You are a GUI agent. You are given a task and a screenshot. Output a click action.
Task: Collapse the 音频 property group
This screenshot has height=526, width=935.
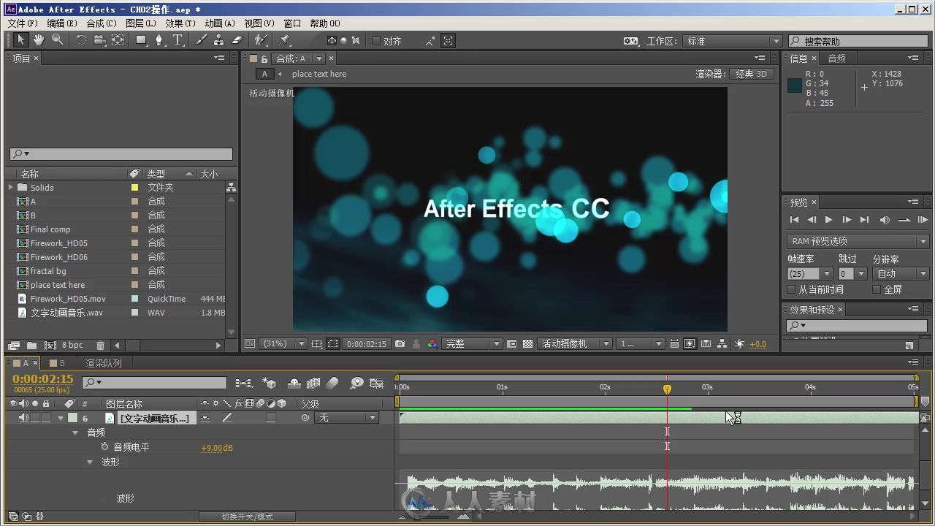(x=75, y=432)
